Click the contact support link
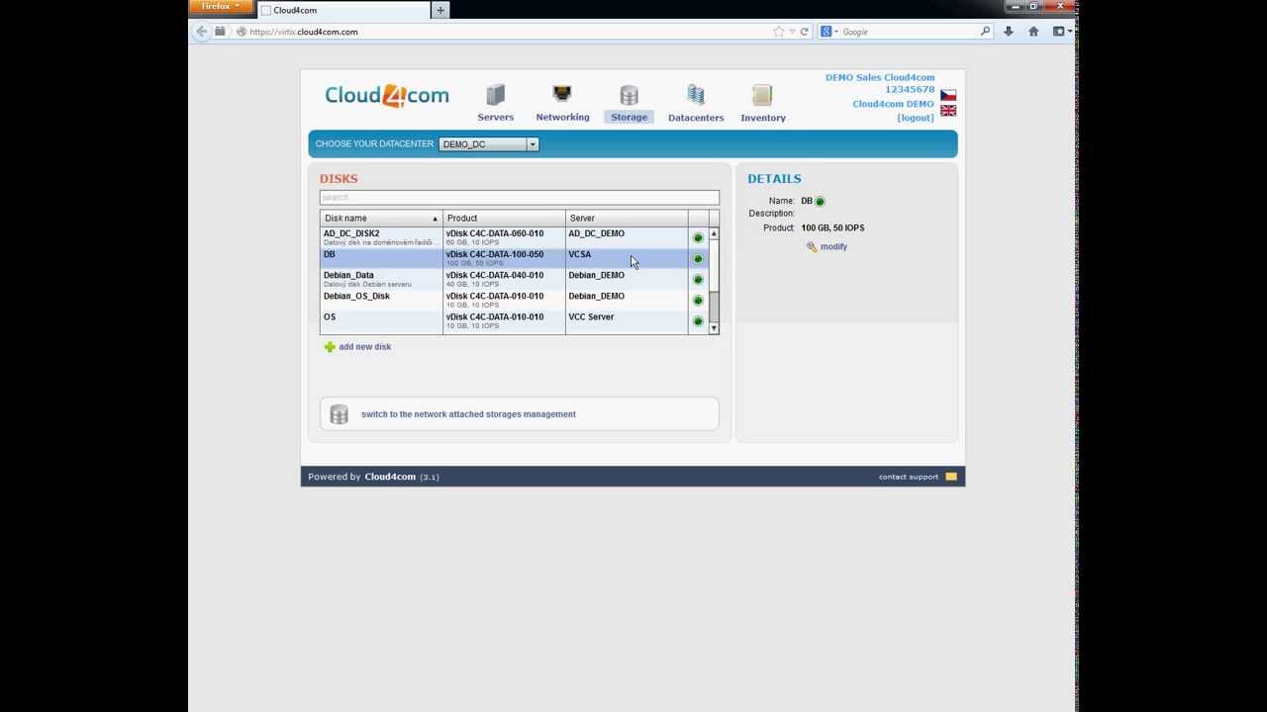The width and height of the screenshot is (1267, 712). (909, 477)
